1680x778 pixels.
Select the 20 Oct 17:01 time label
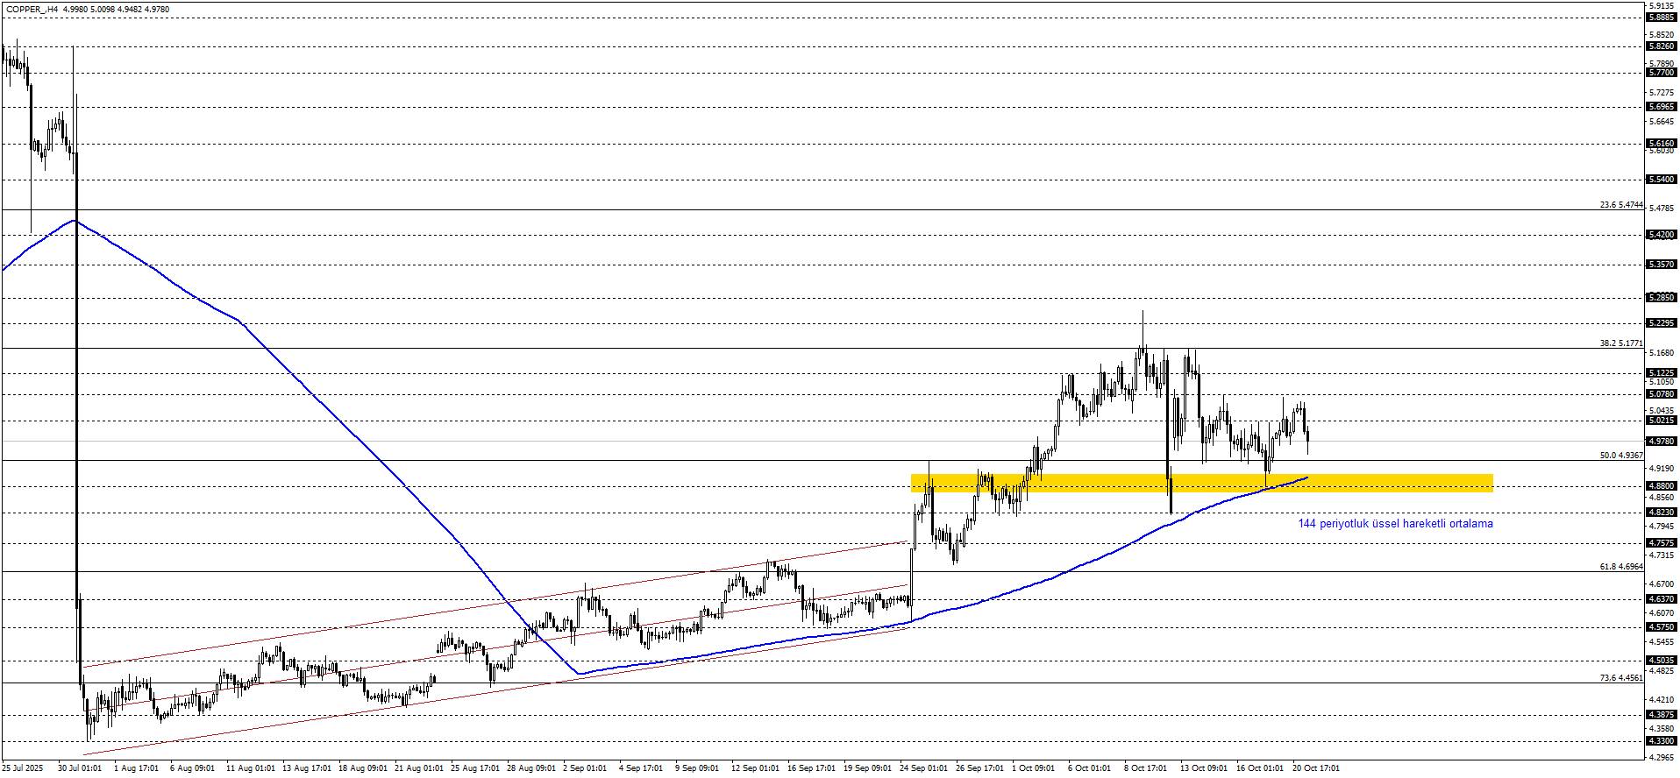(1316, 768)
